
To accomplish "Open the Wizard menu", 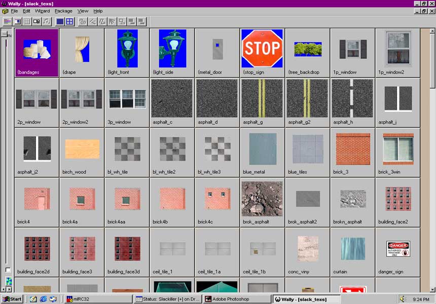I will 42,11.
